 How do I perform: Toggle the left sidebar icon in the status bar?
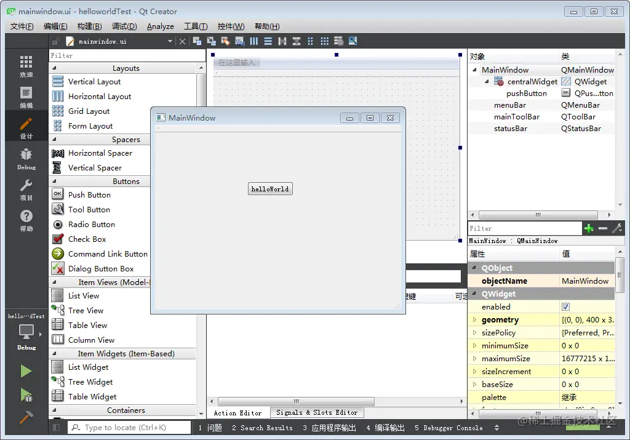[x=56, y=428]
